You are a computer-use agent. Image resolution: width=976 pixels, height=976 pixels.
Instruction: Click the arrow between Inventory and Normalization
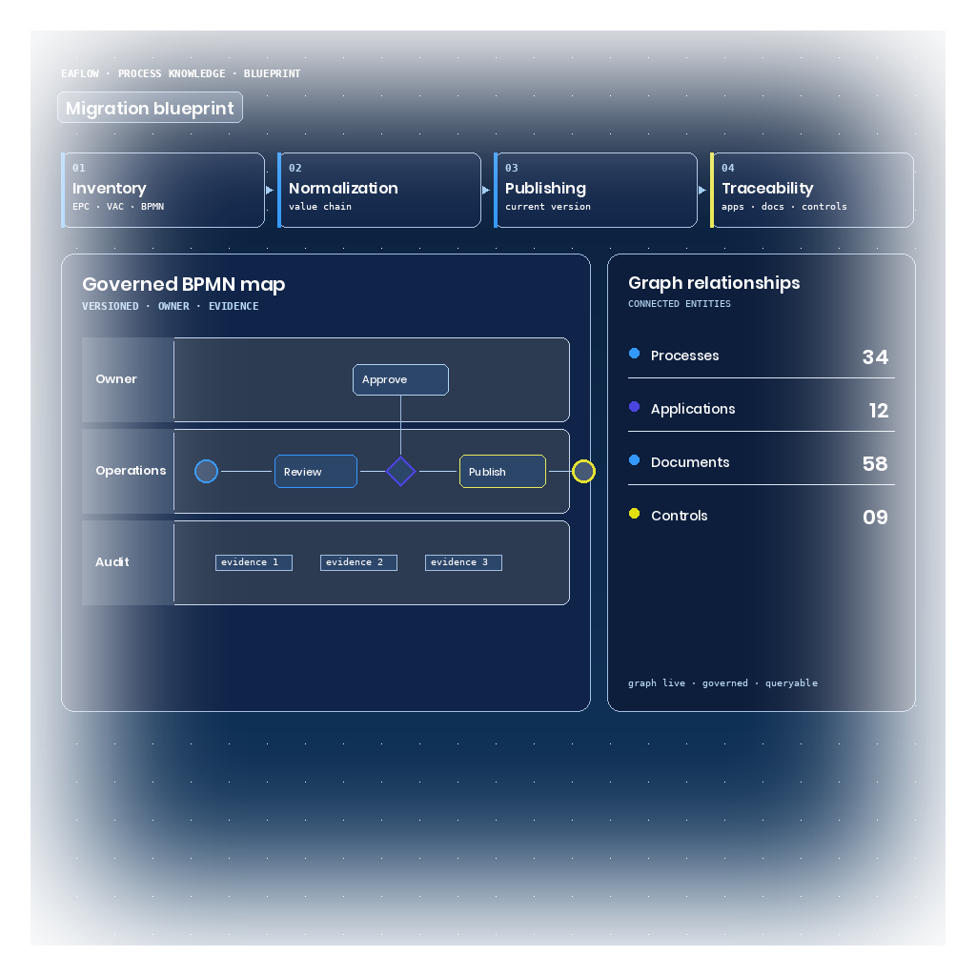(270, 190)
